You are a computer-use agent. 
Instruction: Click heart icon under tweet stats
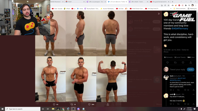(x=183, y=62)
